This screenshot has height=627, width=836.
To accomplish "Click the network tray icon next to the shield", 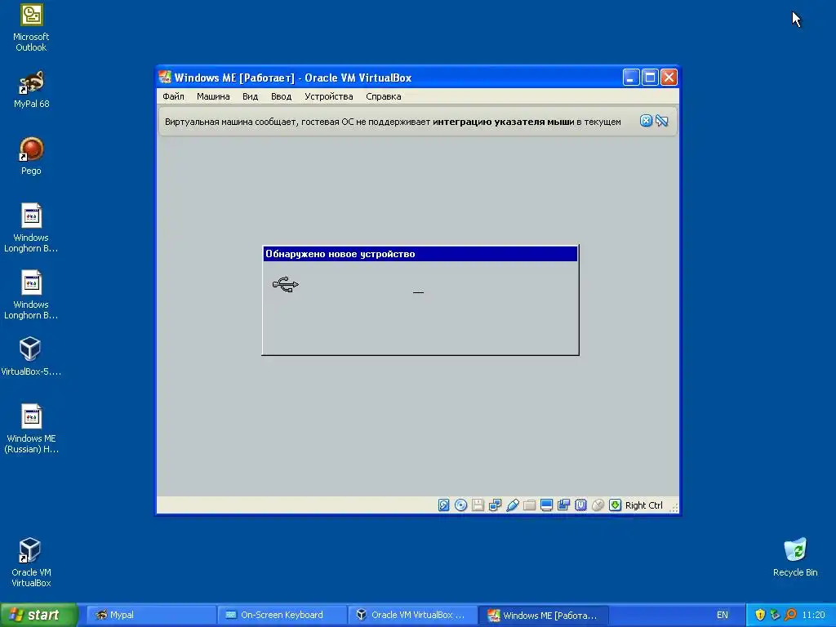I will tap(775, 615).
